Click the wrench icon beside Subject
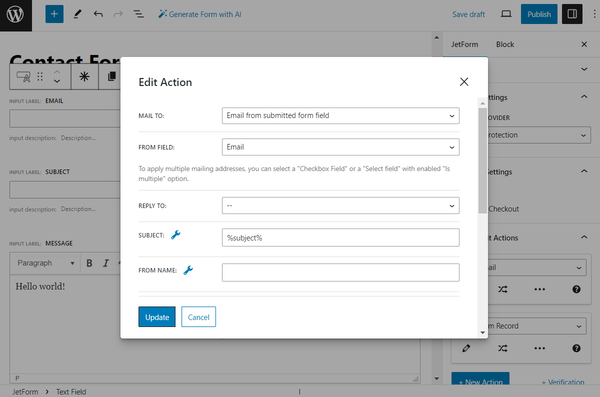This screenshot has width=600, height=397. point(175,235)
